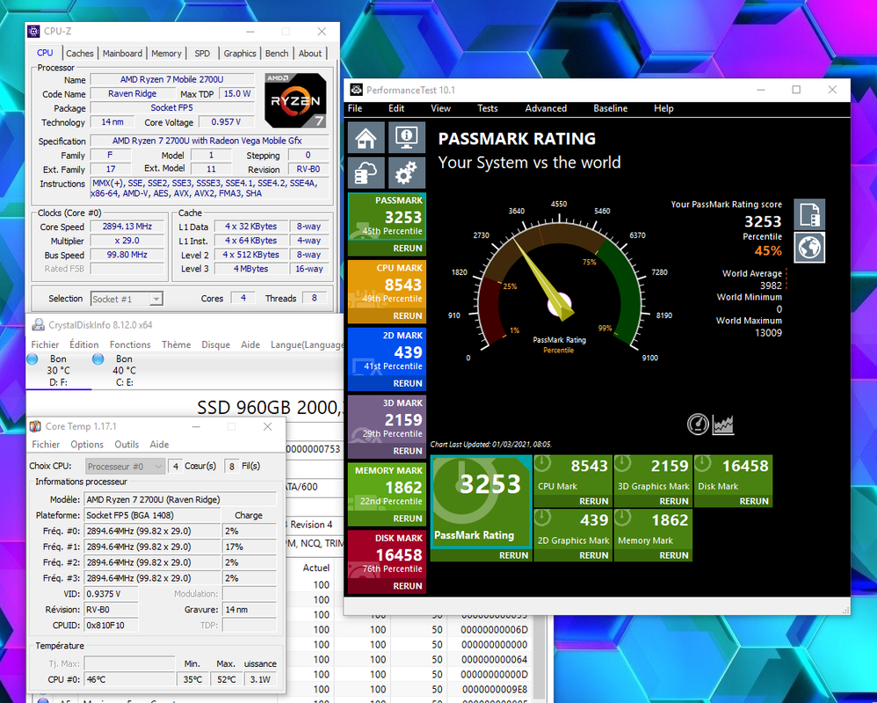Switch to the Graphics tab in CPU-Z
The height and width of the screenshot is (703, 877).
coord(239,54)
